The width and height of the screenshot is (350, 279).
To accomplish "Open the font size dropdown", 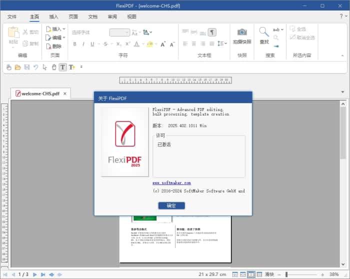I will pyautogui.click(x=119, y=32).
